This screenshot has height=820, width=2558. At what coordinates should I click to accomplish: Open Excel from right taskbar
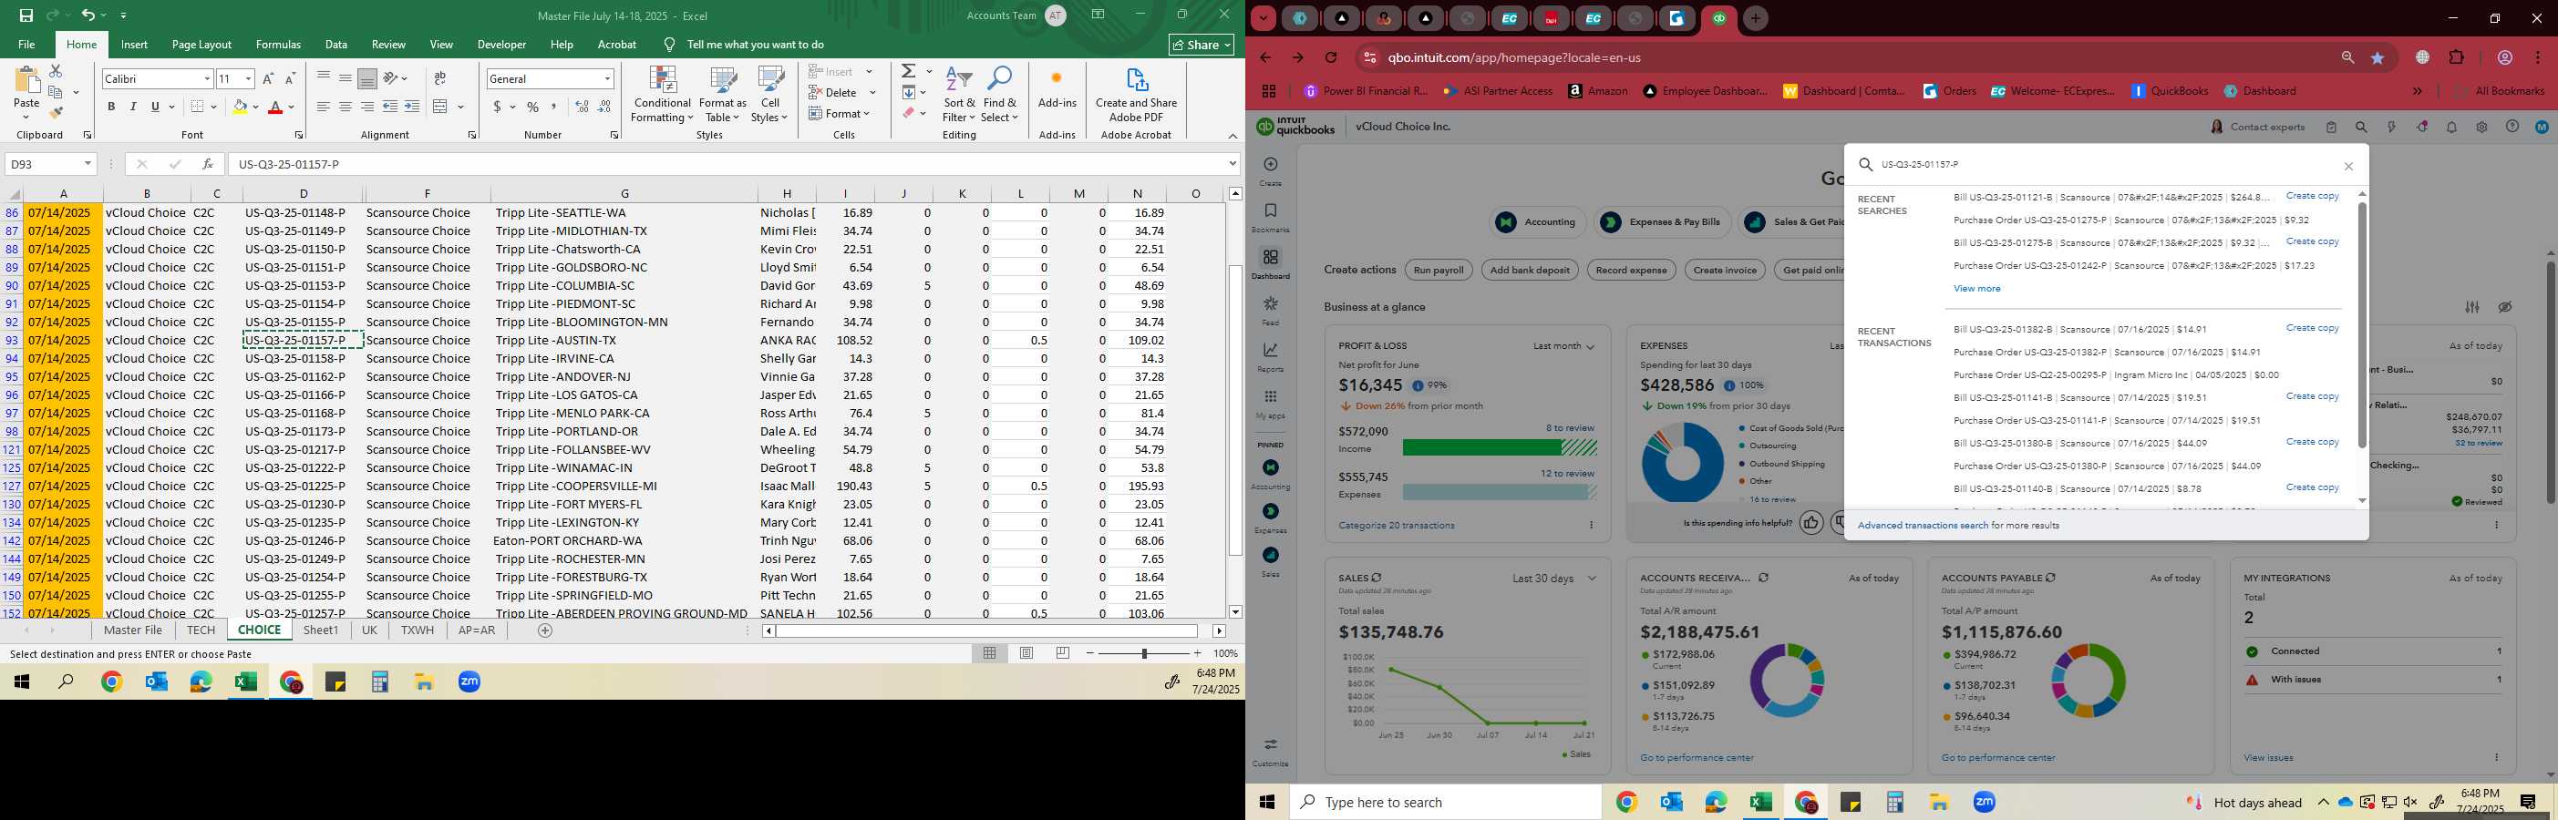click(x=1760, y=802)
